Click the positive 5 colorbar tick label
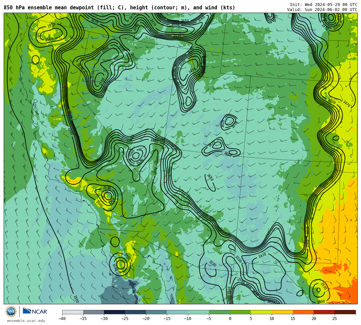The width and height of the screenshot is (361, 325). coord(251,319)
